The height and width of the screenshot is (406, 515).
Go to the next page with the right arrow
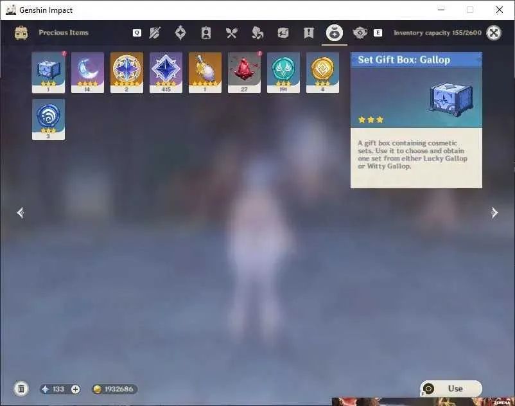(x=494, y=213)
